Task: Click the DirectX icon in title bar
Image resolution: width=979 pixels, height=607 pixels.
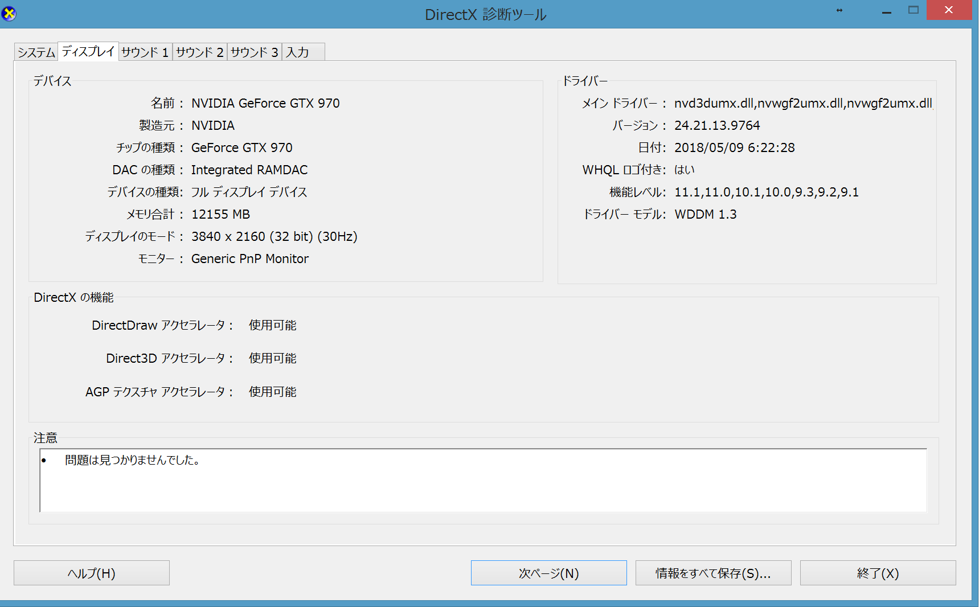Action: pos(9,13)
